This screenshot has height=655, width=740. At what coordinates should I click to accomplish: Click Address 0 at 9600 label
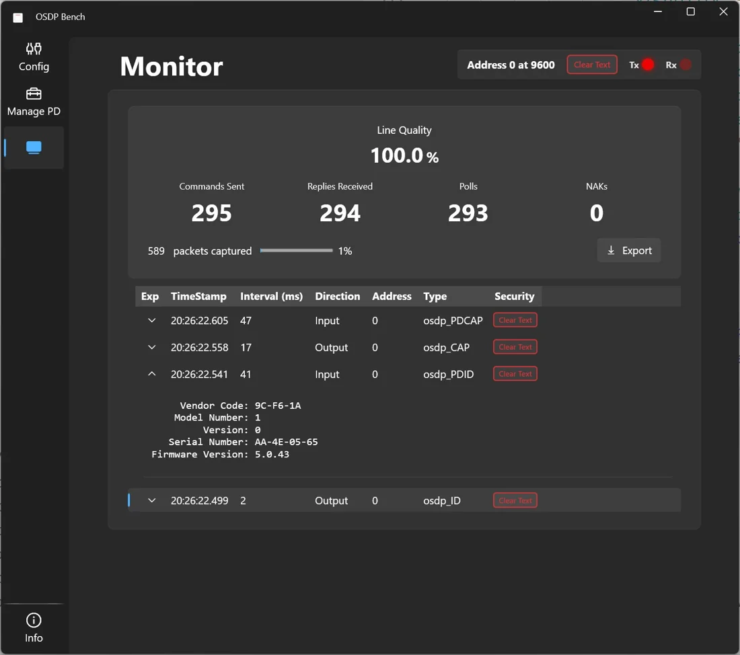click(x=511, y=65)
